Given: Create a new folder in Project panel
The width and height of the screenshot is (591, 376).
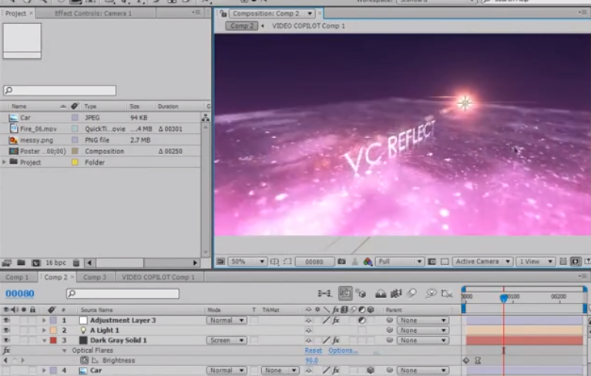Looking at the screenshot, I should 21,263.
